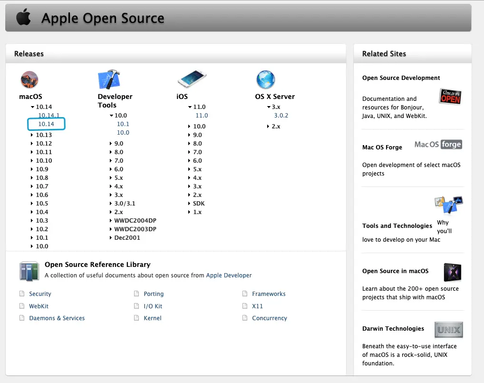This screenshot has width=484, height=383.
Task: Click the Mac OS forge logo
Action: tap(438, 144)
